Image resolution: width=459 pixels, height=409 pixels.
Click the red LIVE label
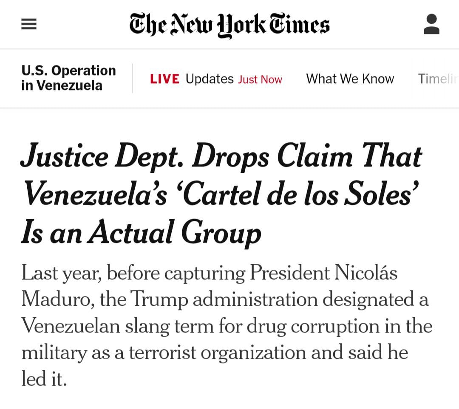(164, 79)
